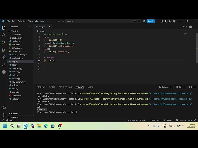Screen dimensions: 198x148
Task: Close the exp.py editor tab
Action: pos(50,27)
